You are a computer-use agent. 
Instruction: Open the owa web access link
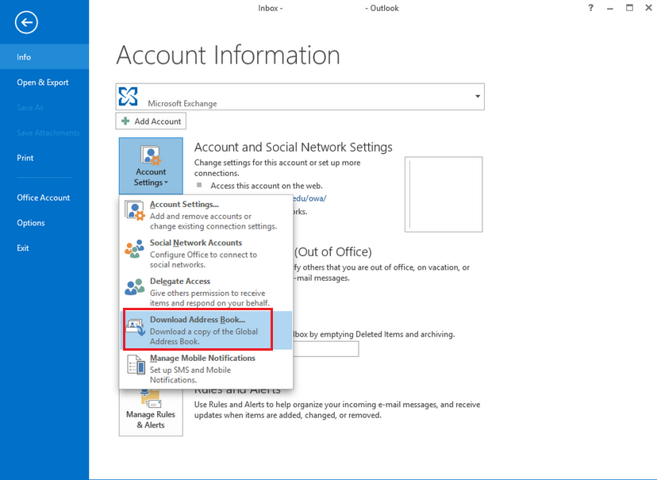pyautogui.click(x=313, y=198)
